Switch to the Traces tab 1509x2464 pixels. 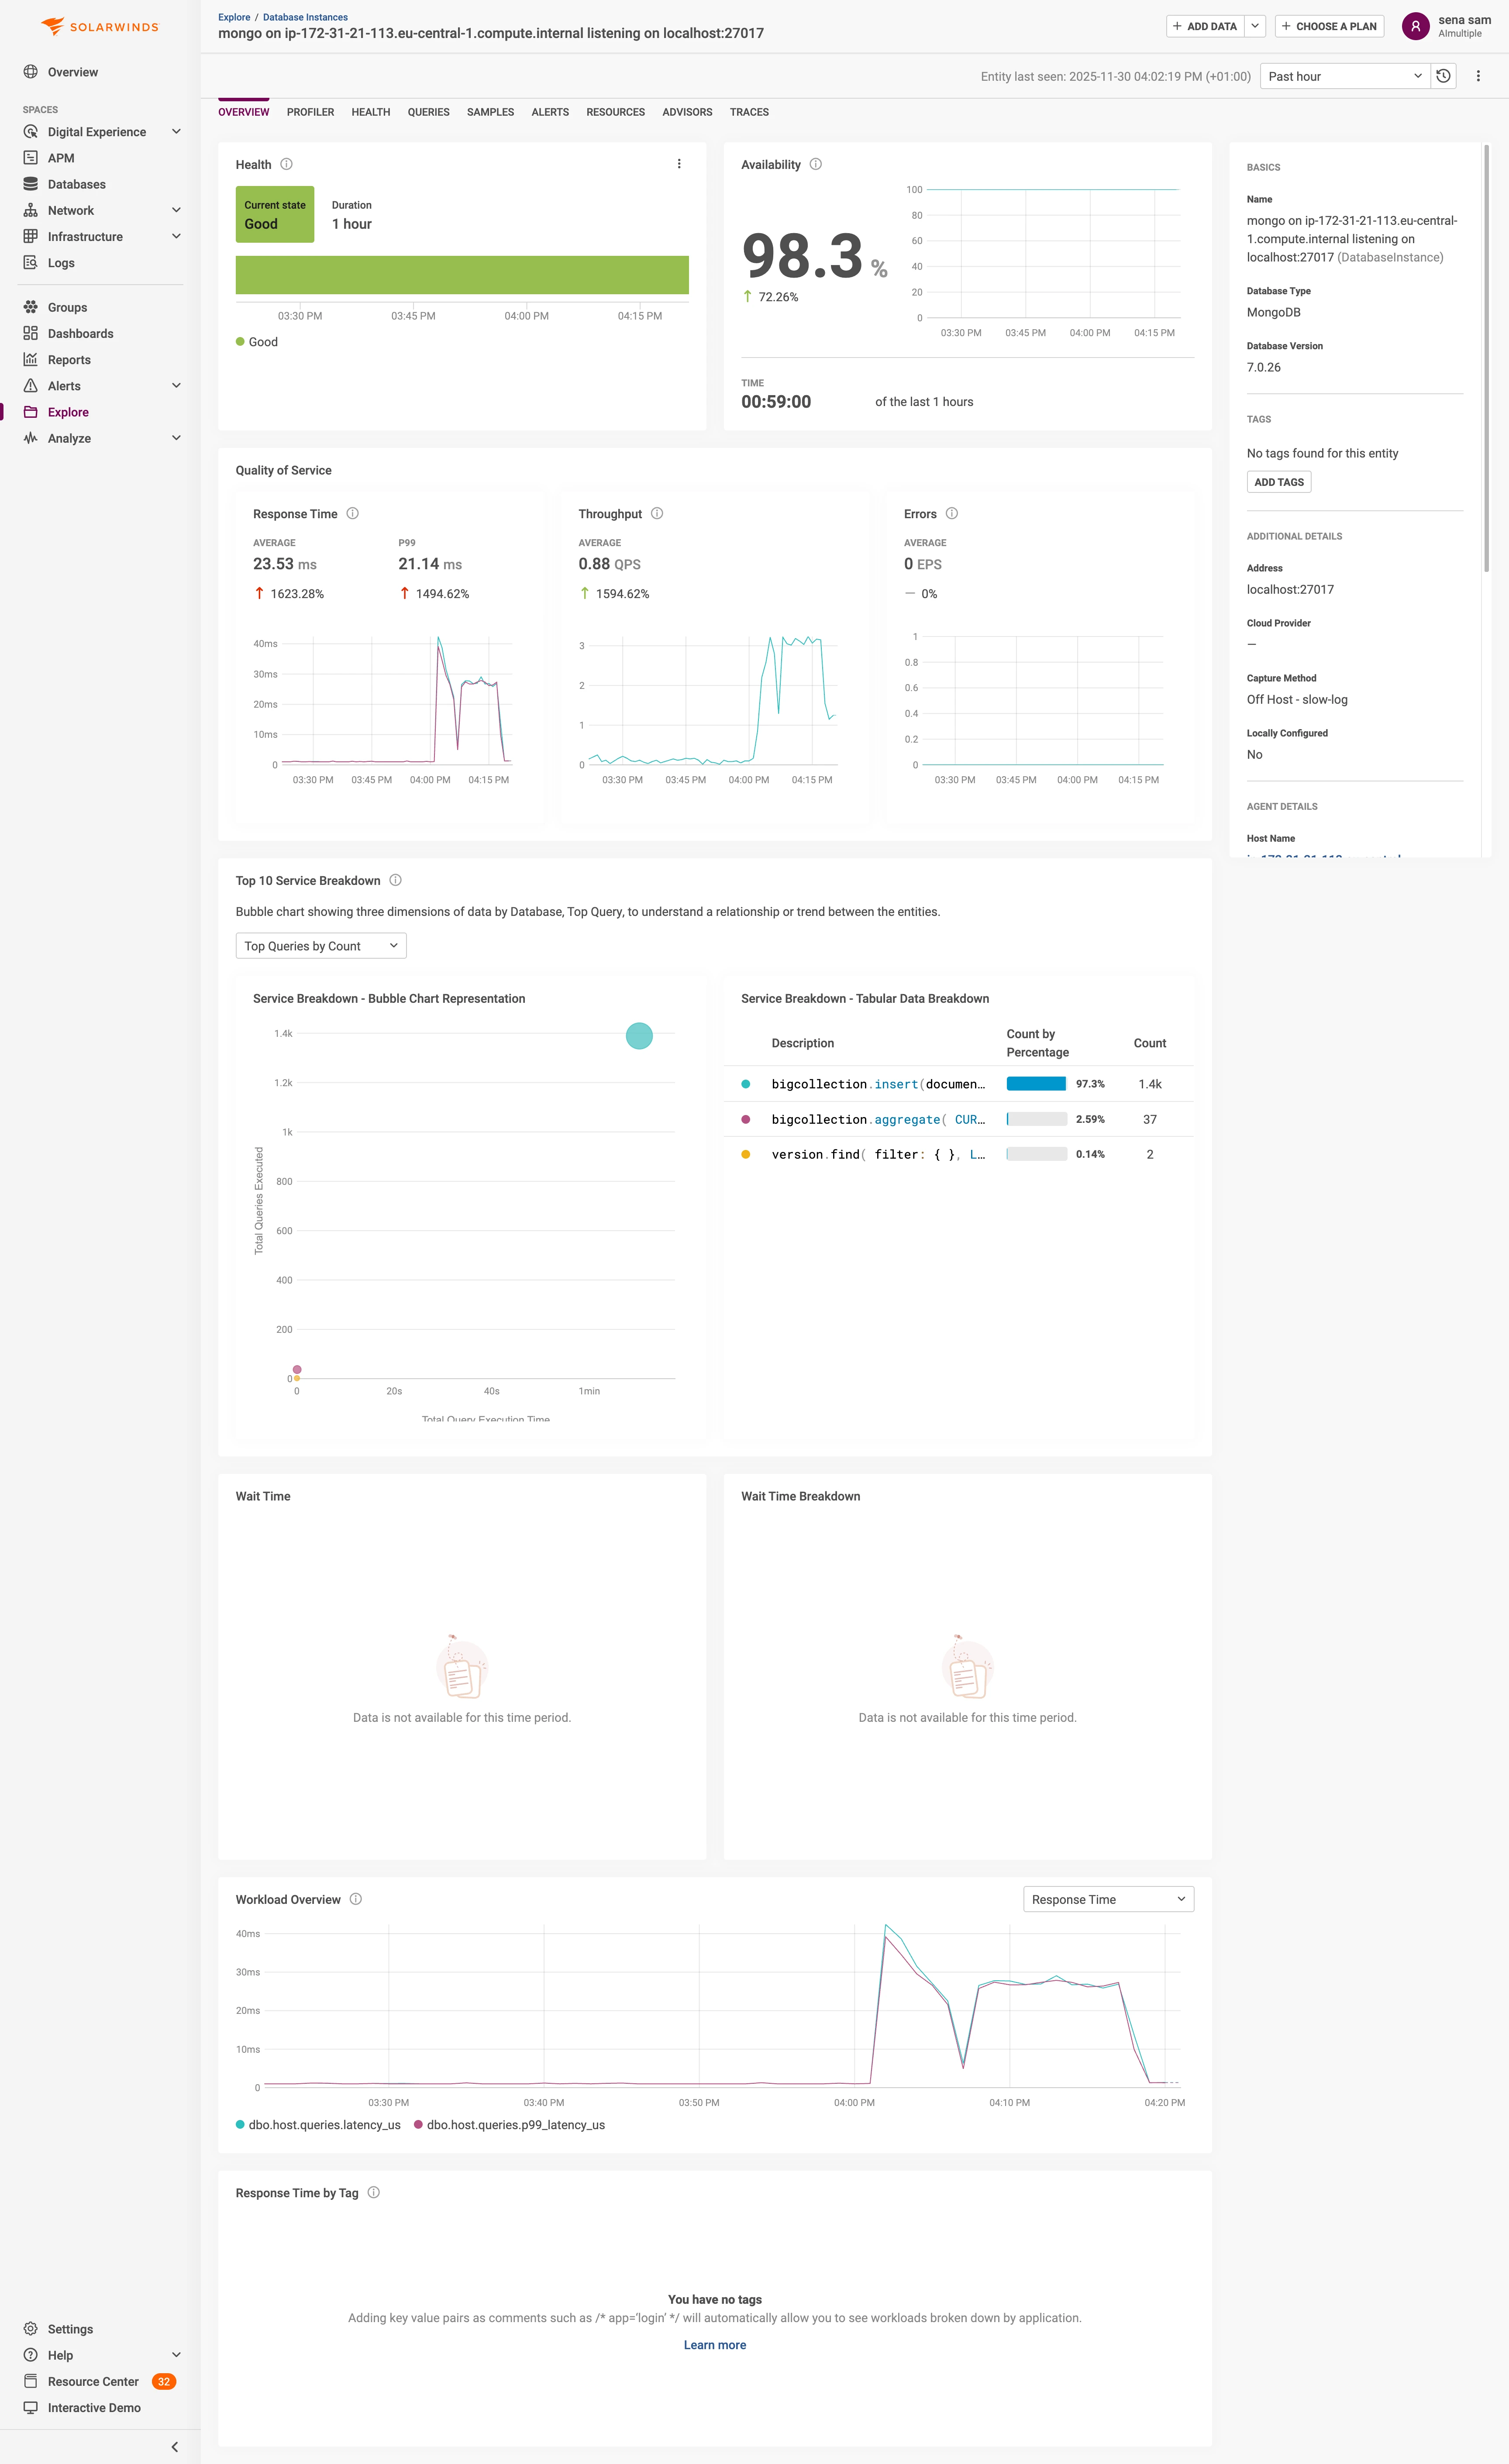pyautogui.click(x=749, y=112)
